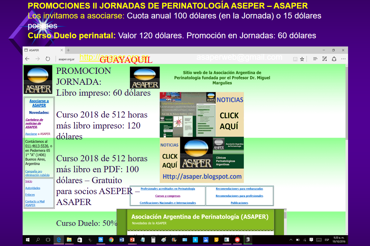
Task: Click small Asociarse link in sidebar
Action: coord(31,134)
